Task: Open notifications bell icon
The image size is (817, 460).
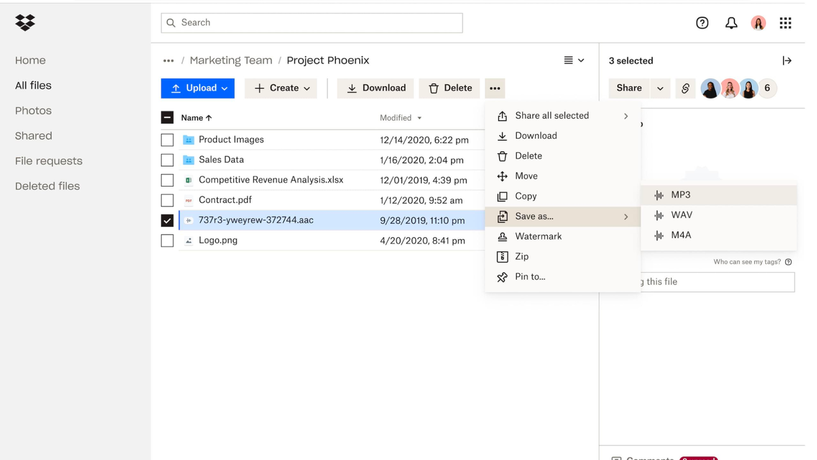Action: (x=731, y=23)
